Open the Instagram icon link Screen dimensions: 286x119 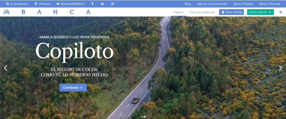coord(113,4)
